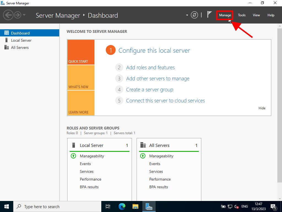This screenshot has height=212, width=282.
Task: Click the back navigation arrow icon
Action: (8, 15)
